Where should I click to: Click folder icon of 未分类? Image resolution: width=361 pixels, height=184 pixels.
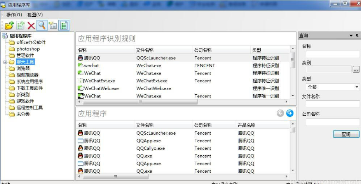(12, 114)
